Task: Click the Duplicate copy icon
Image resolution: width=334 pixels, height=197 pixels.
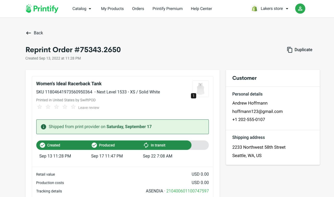Action: 290,50
